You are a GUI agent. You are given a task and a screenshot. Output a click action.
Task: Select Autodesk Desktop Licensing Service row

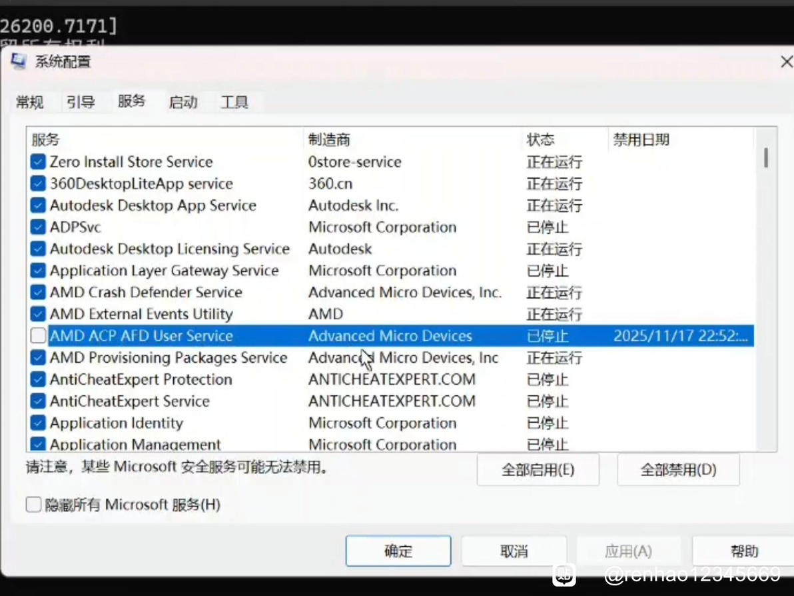[x=391, y=249]
